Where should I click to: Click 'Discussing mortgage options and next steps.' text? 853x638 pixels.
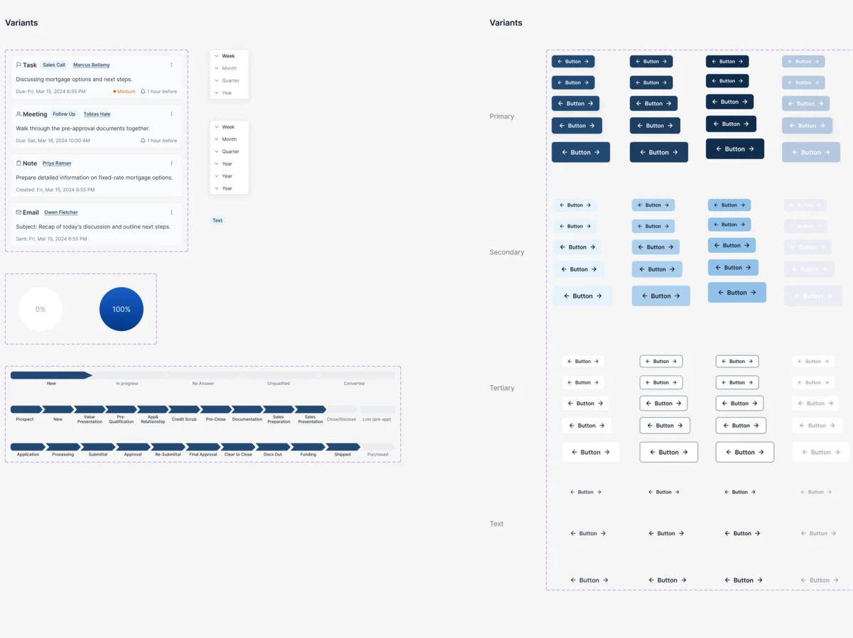(74, 80)
